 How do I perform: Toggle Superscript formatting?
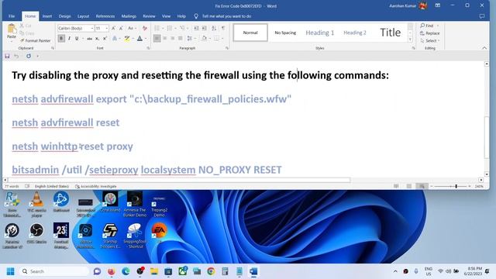click(x=105, y=39)
